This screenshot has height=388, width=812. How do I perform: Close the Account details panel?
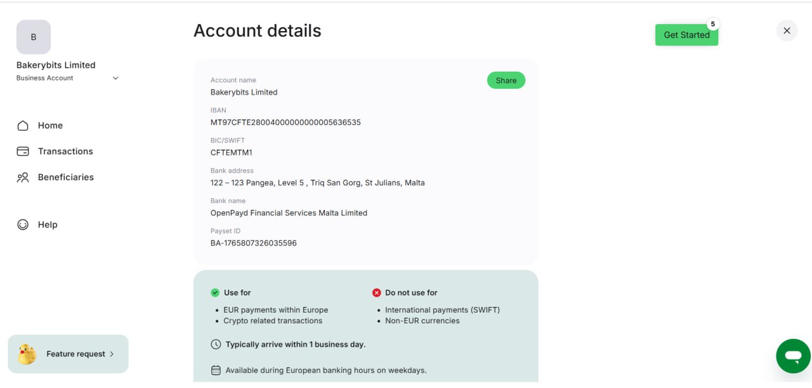[787, 30]
